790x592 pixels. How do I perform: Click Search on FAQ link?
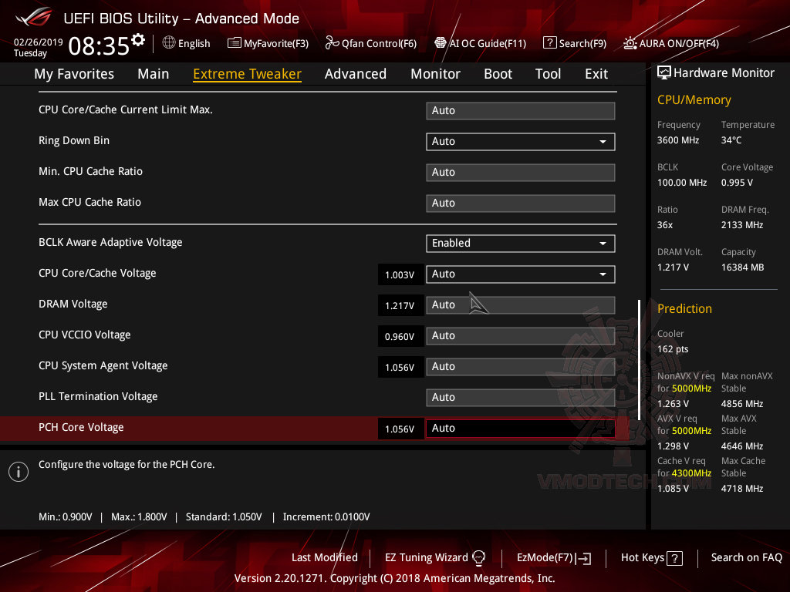[746, 558]
